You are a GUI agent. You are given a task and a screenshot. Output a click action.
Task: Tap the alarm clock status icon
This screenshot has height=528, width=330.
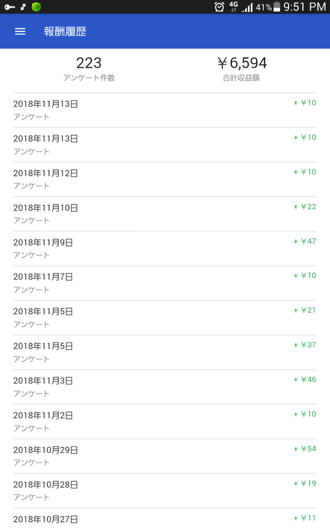pyautogui.click(x=219, y=7)
